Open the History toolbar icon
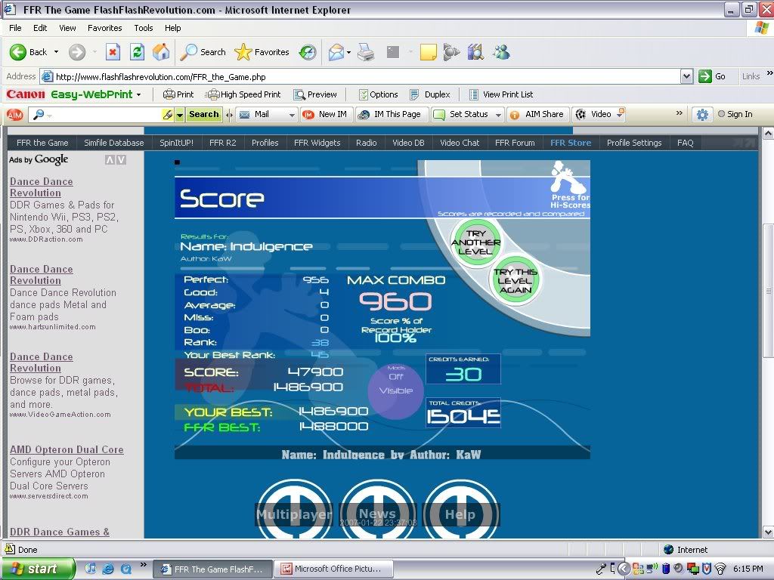The width and height of the screenshot is (774, 580). [308, 52]
